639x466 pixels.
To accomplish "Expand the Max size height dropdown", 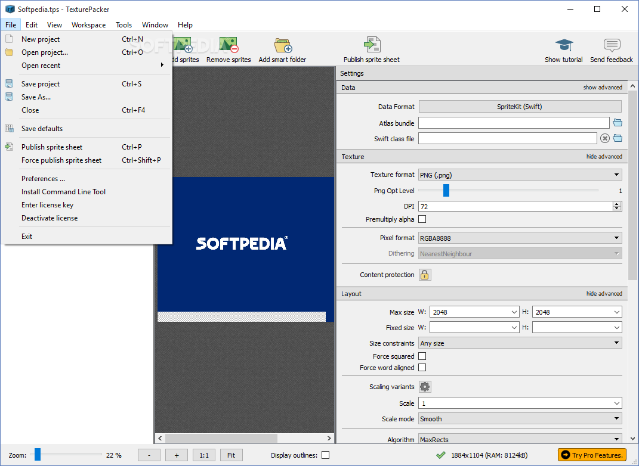I will (616, 312).
